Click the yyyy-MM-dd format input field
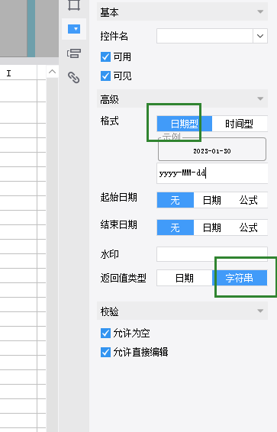The width and height of the screenshot is (277, 432). (212, 173)
